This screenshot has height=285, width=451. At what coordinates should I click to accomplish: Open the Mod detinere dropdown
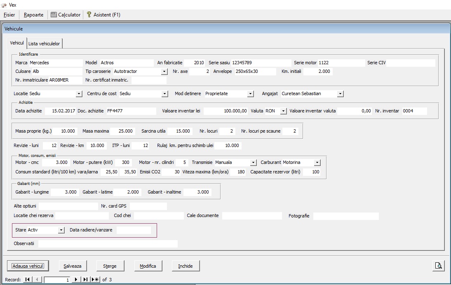250,93
